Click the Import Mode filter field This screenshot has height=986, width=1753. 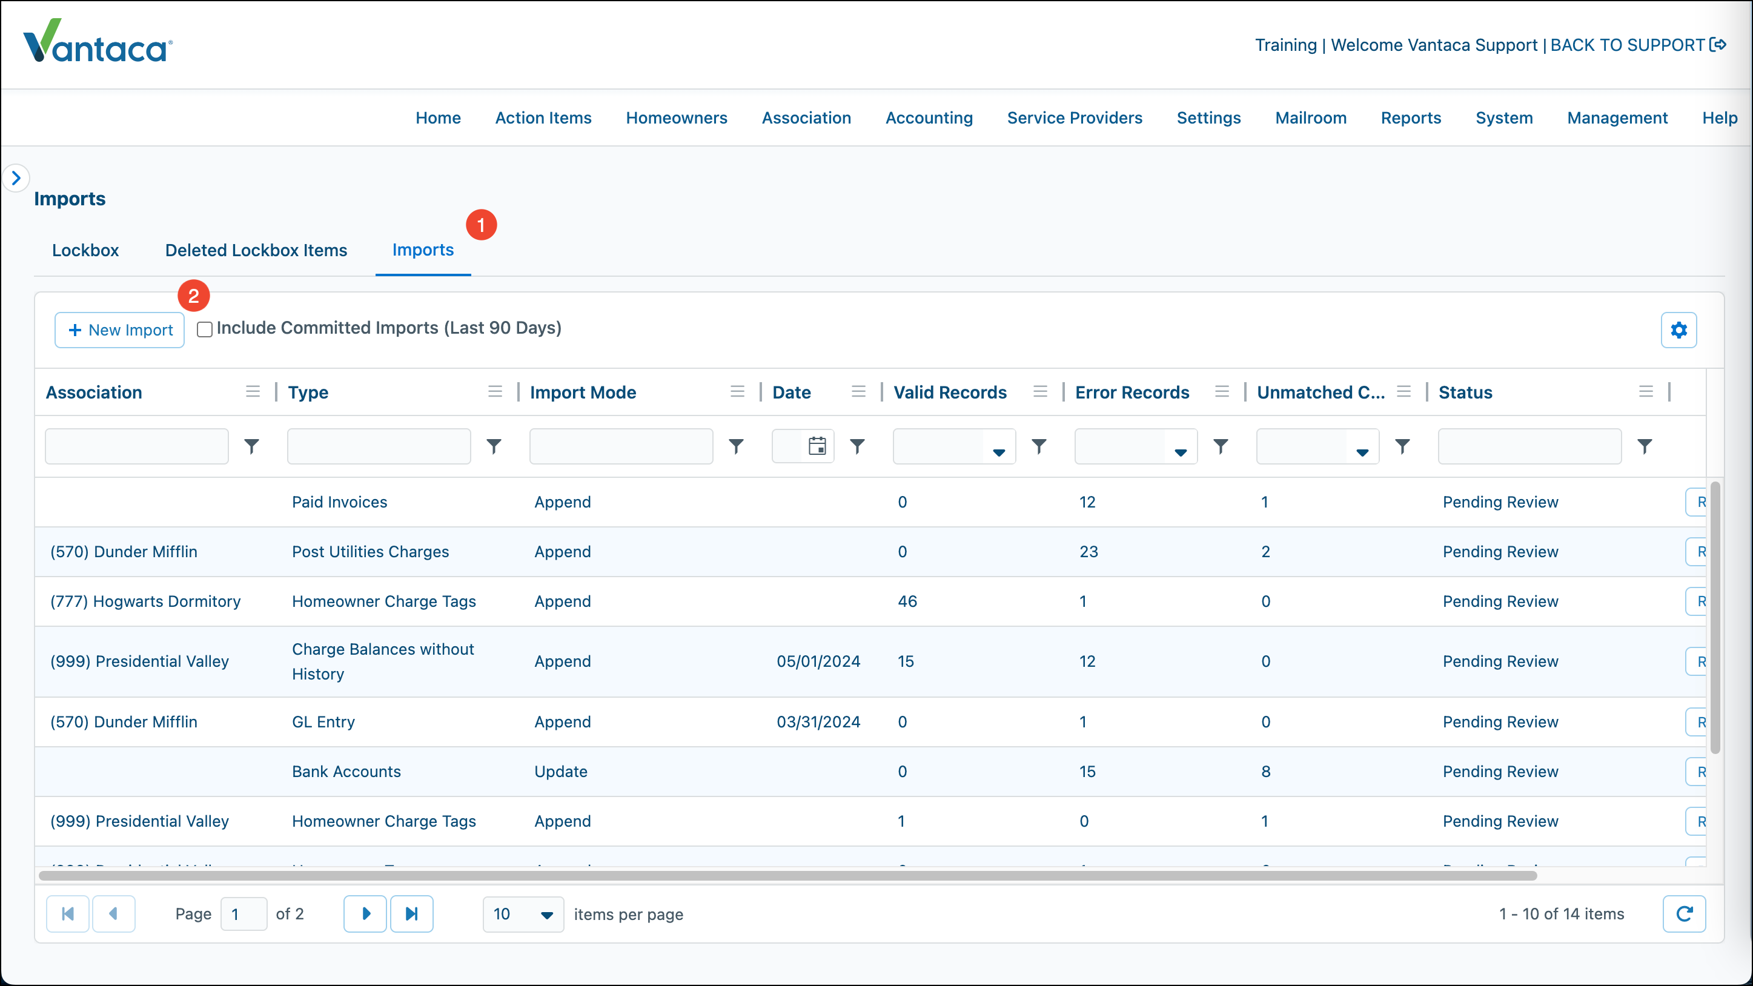[x=621, y=446]
